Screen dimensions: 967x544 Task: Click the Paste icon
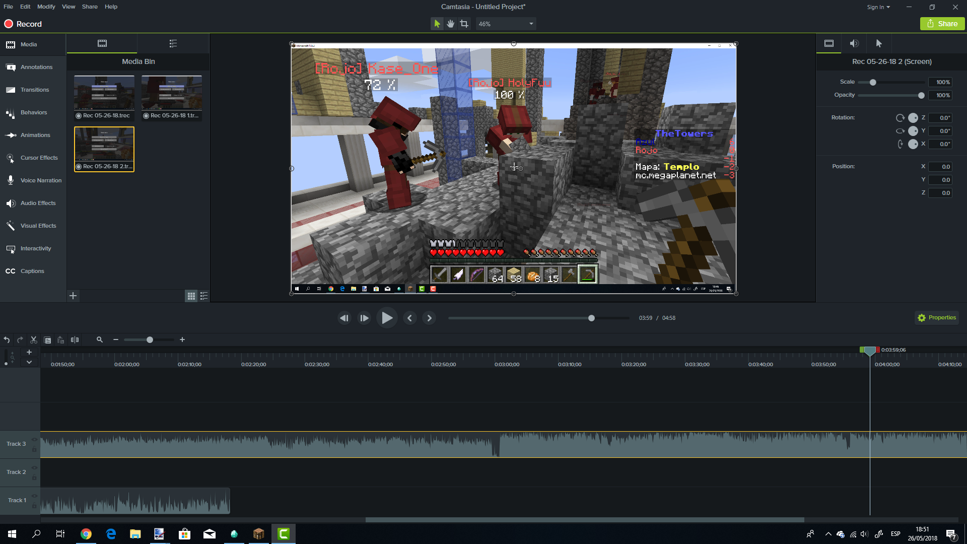pyautogui.click(x=60, y=340)
